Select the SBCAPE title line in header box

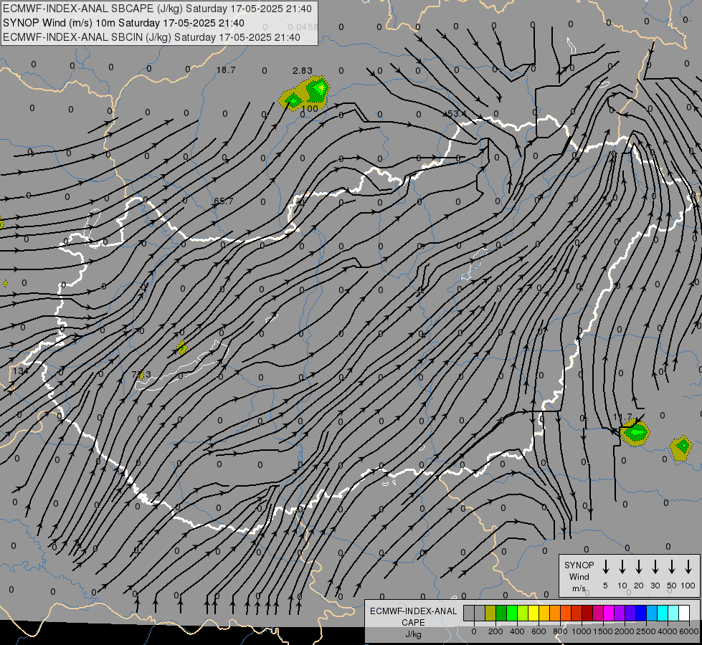(158, 9)
